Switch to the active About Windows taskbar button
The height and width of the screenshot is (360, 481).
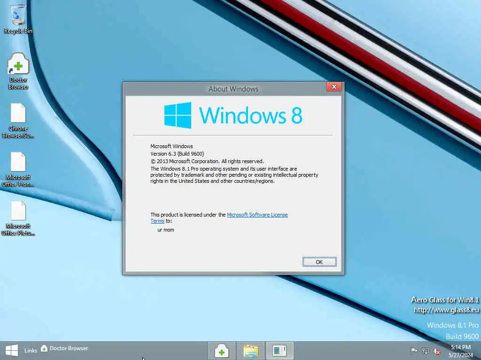(279, 351)
